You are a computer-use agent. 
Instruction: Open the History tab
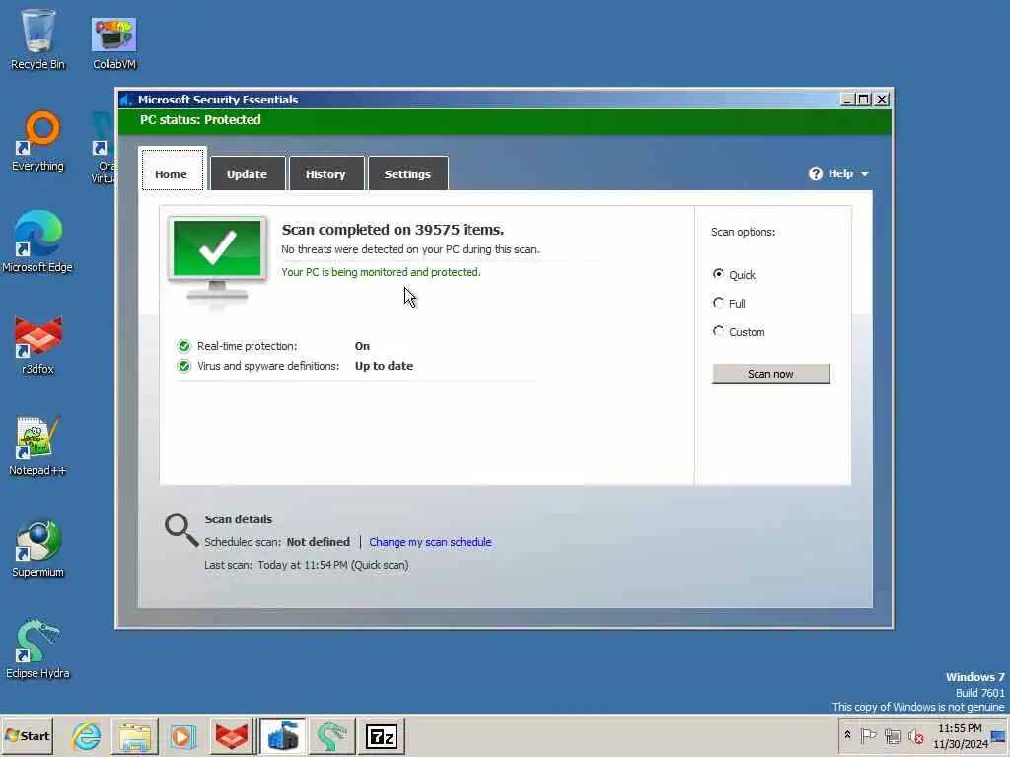tap(325, 173)
